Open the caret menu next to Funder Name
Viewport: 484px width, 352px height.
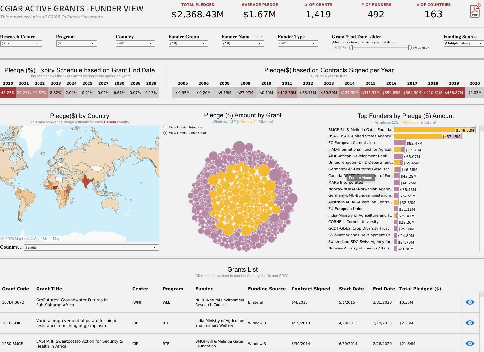pyautogui.click(x=262, y=36)
